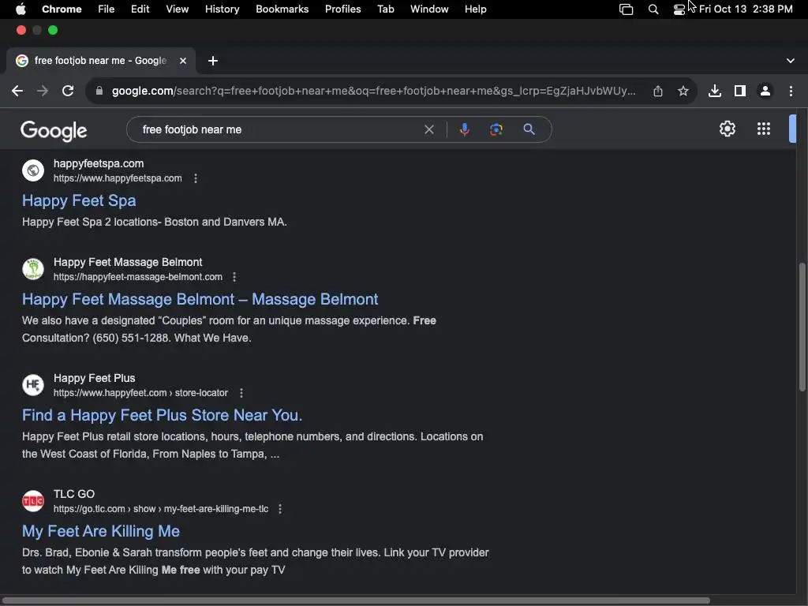Expand the tab search chevron
The height and width of the screenshot is (606, 808).
[x=791, y=61]
